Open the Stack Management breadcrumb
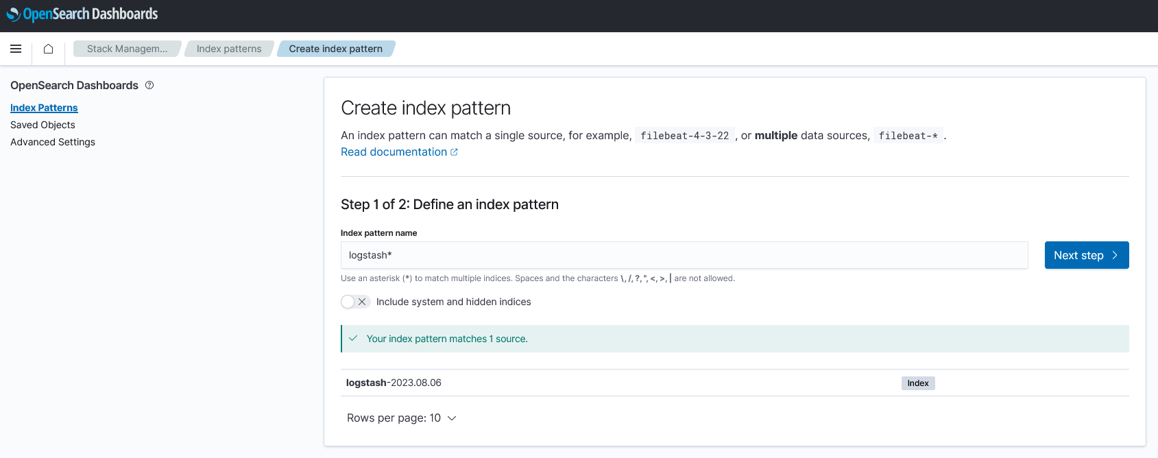The width and height of the screenshot is (1158, 458). (127, 49)
